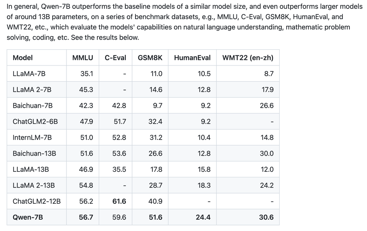The image size is (367, 231).
Task: Click the GSM8K column header
Action: pyautogui.click(x=150, y=58)
